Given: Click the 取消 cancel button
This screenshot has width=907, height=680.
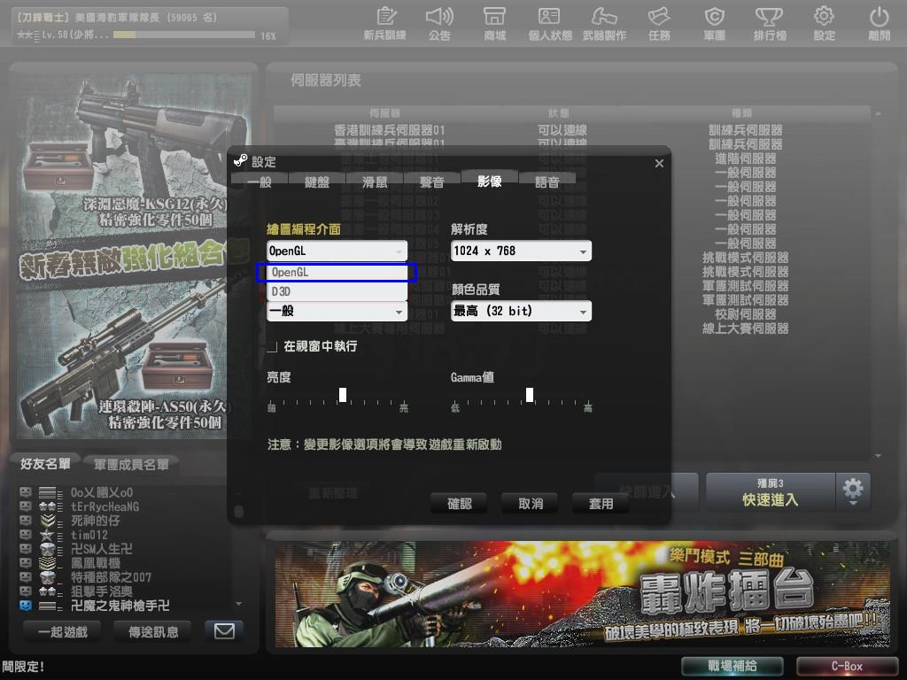Looking at the screenshot, I should (x=531, y=504).
